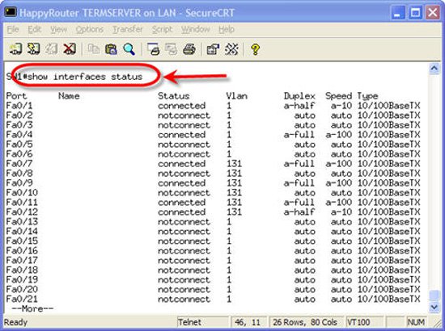Click the Connect toolbar icon
The width and height of the screenshot is (445, 331).
tap(15, 49)
